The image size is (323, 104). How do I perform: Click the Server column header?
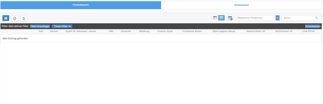pos(54,31)
